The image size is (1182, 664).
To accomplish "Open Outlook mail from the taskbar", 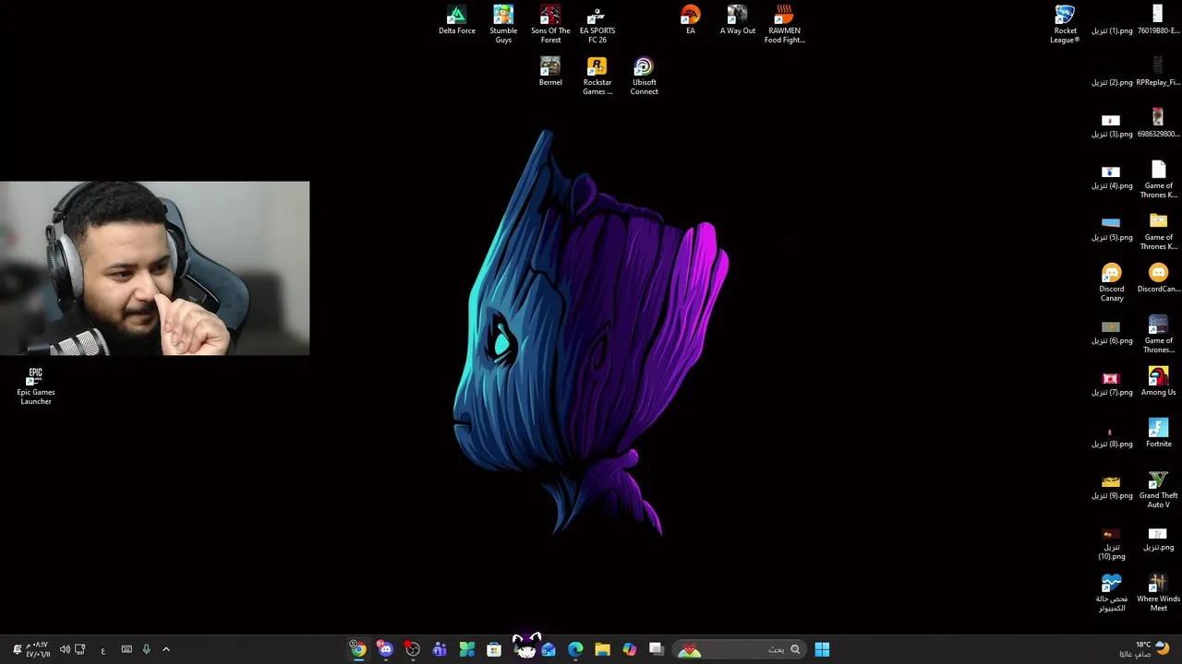I will 549,649.
